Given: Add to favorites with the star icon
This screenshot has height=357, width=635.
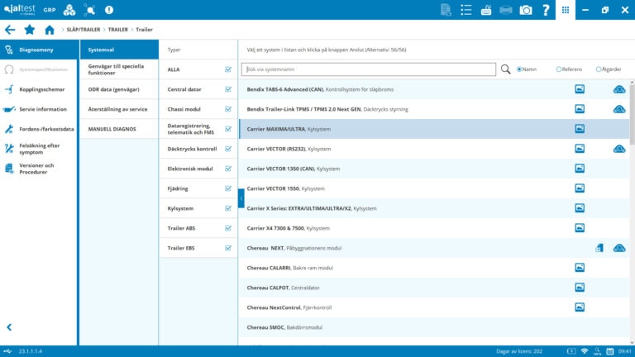Looking at the screenshot, I should 30,30.
